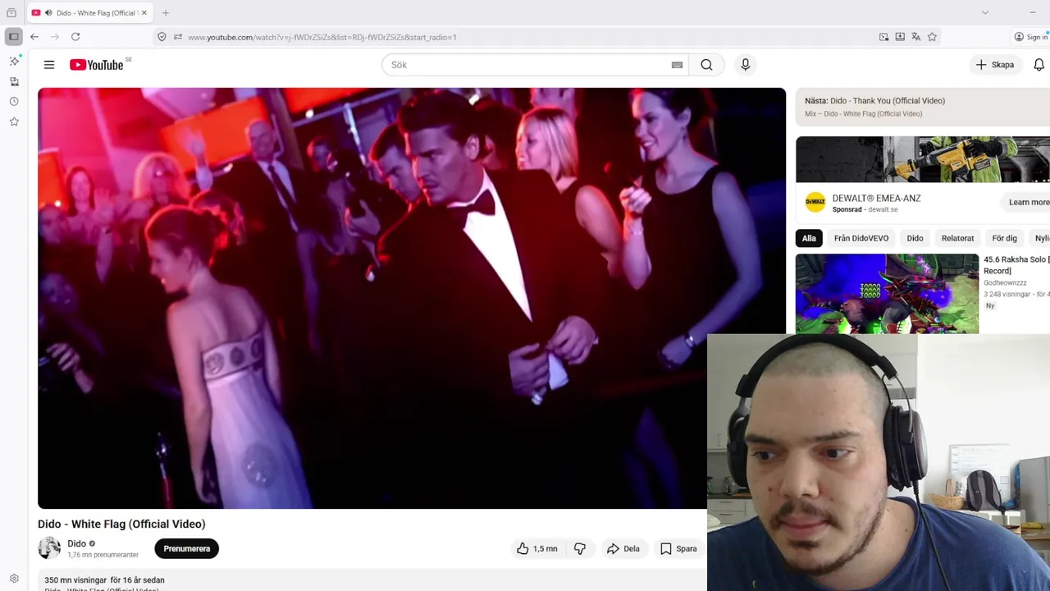Open YouTube notifications bell
1050x591 pixels.
click(x=1039, y=65)
